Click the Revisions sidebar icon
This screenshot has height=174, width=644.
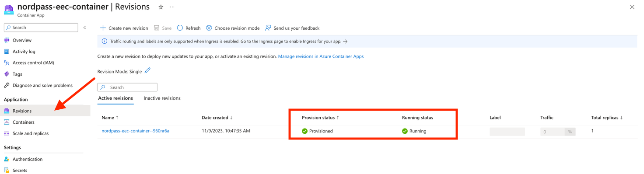click(x=7, y=111)
